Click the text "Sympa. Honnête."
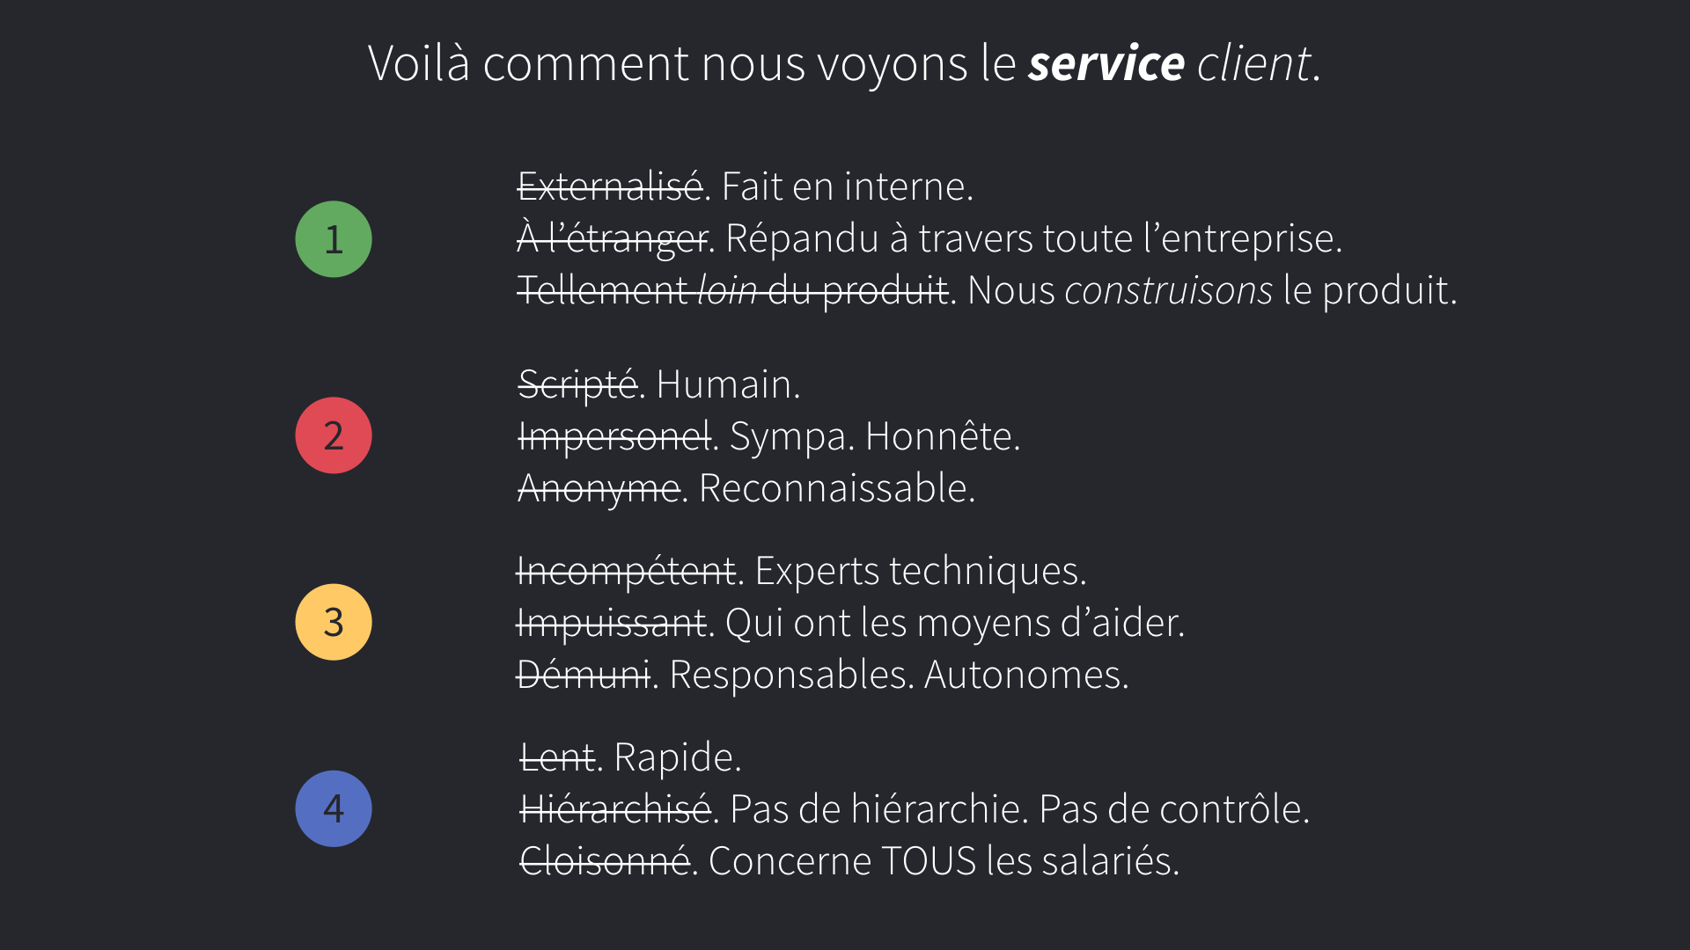Viewport: 1690px width, 950px height. pyautogui.click(x=875, y=436)
